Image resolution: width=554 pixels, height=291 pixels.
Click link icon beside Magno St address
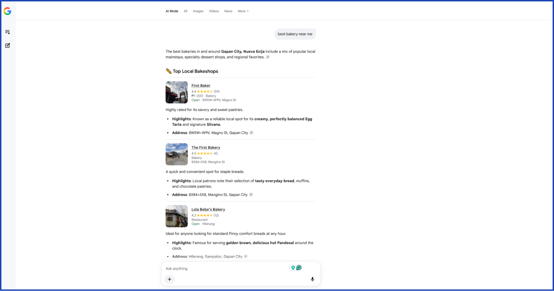click(251, 133)
